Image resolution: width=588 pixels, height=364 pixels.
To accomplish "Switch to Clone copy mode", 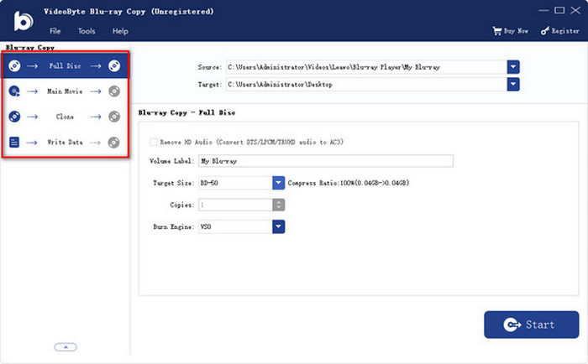I will click(x=65, y=117).
